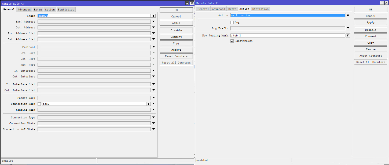Click the New Routing Mark input field

click(x=287, y=36)
